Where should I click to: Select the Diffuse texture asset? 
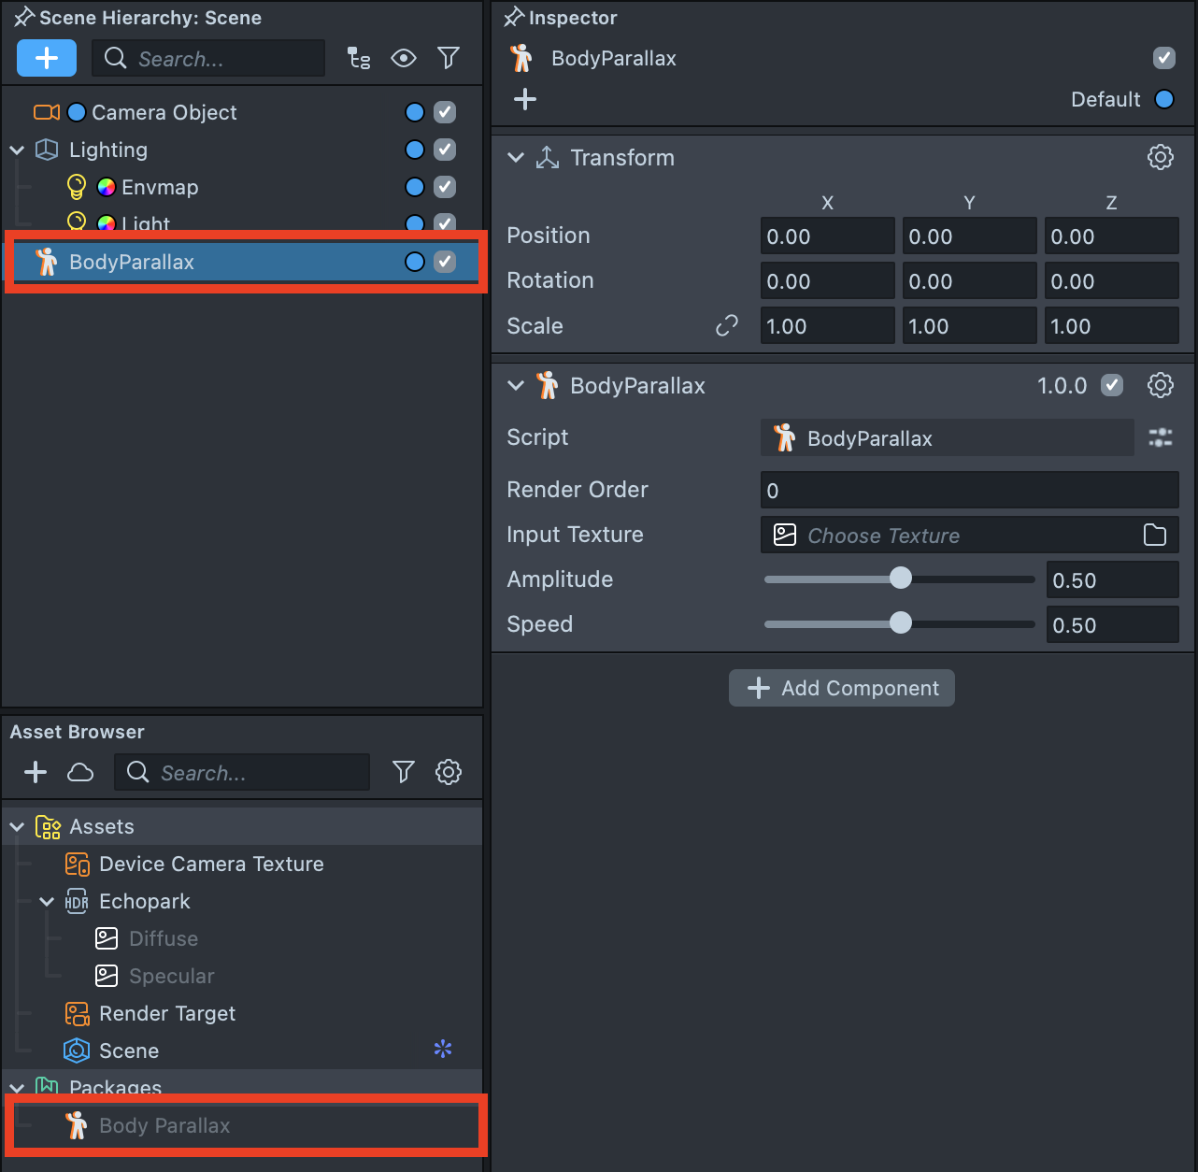click(241, 938)
